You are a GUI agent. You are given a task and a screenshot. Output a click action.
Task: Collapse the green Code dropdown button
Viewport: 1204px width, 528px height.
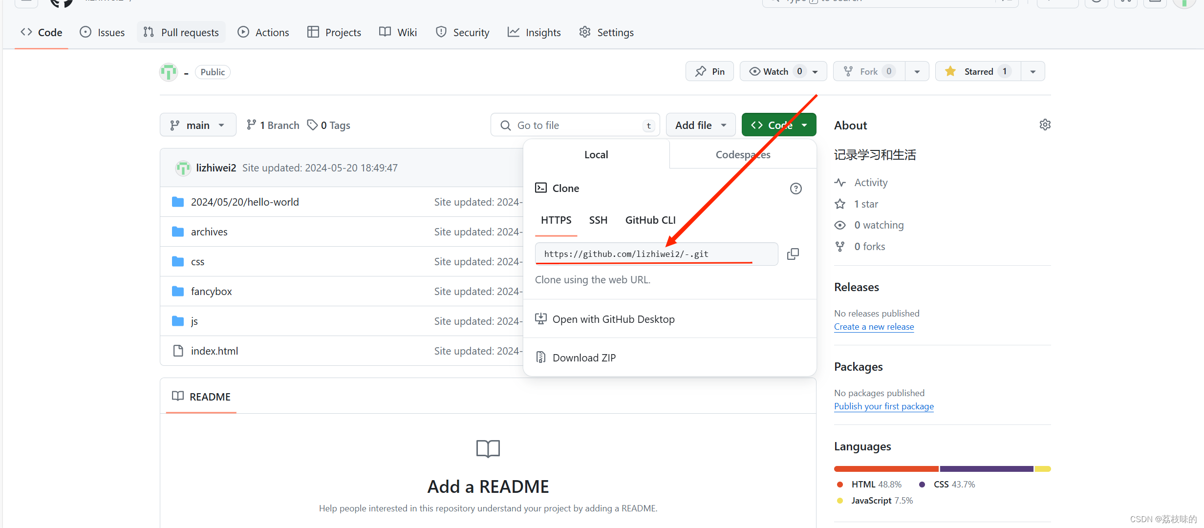click(x=779, y=125)
